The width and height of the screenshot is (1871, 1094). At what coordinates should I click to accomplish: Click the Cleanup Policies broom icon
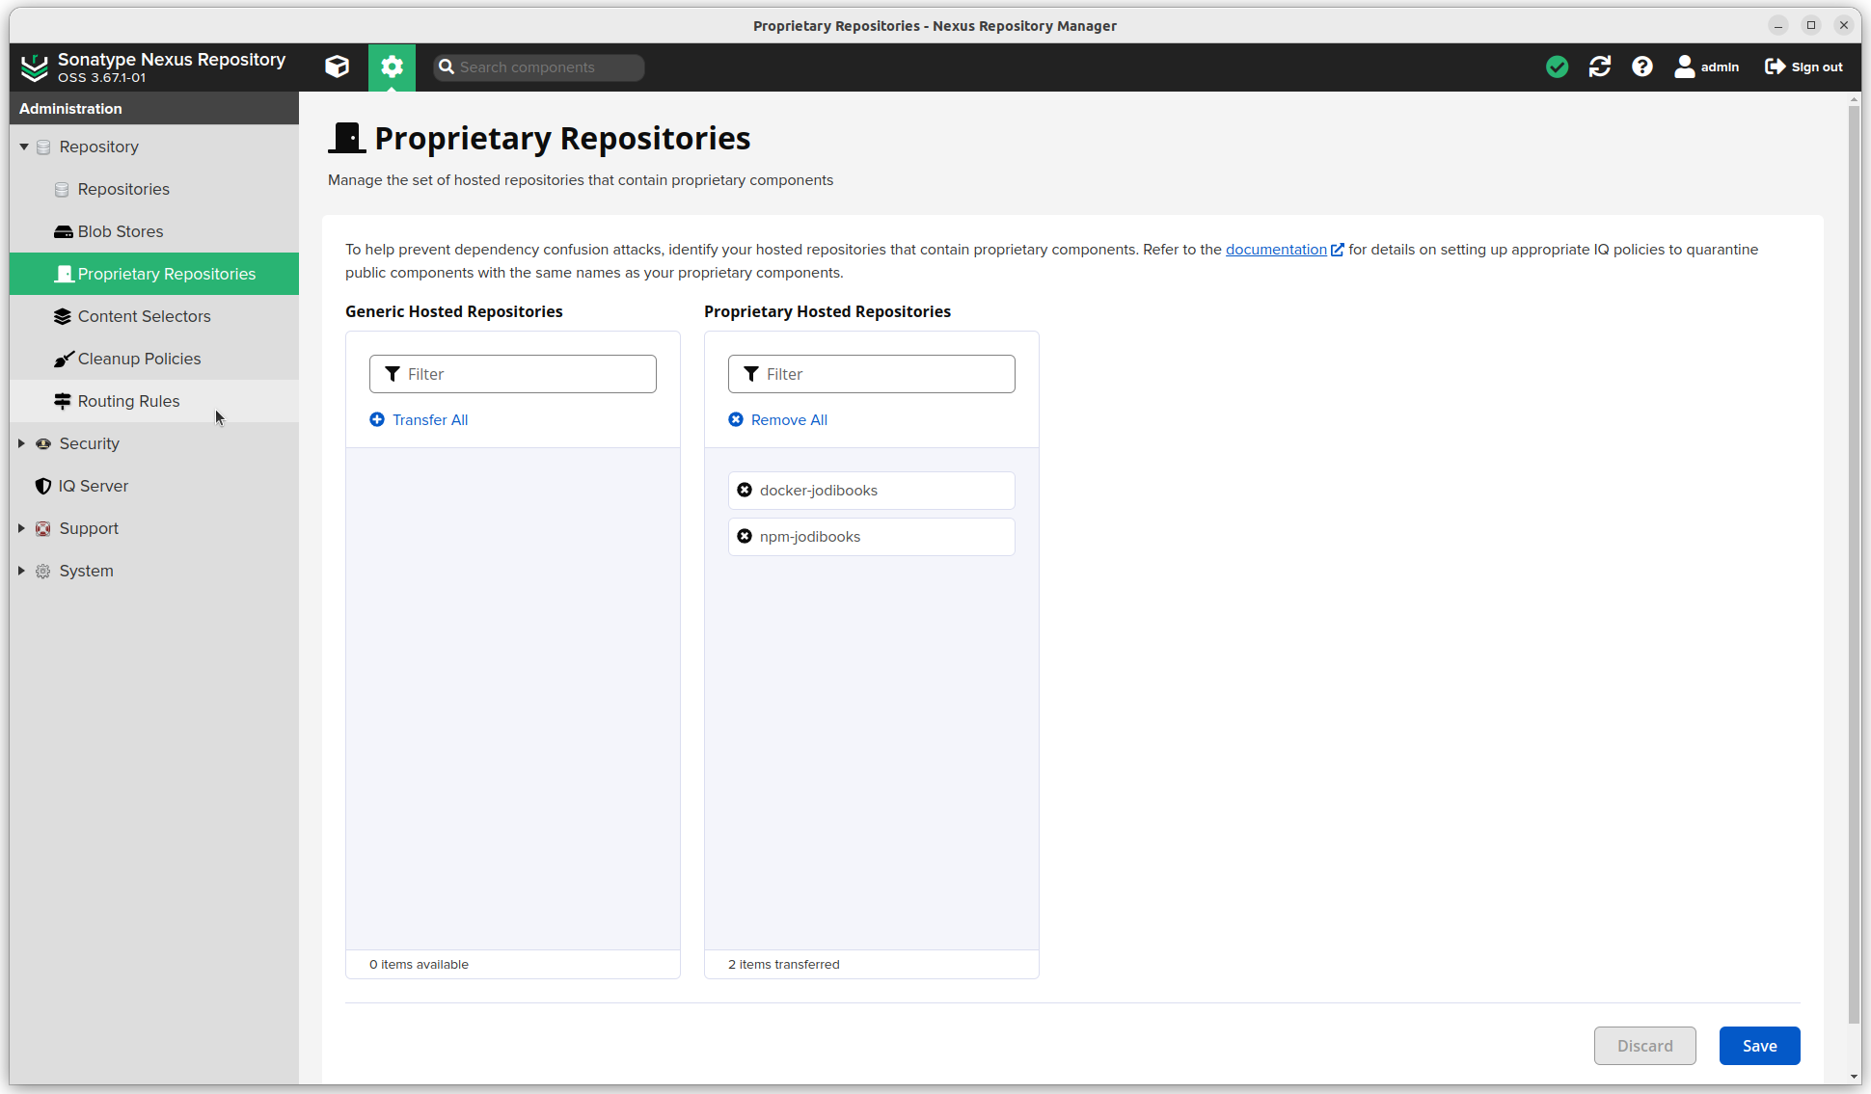point(64,359)
